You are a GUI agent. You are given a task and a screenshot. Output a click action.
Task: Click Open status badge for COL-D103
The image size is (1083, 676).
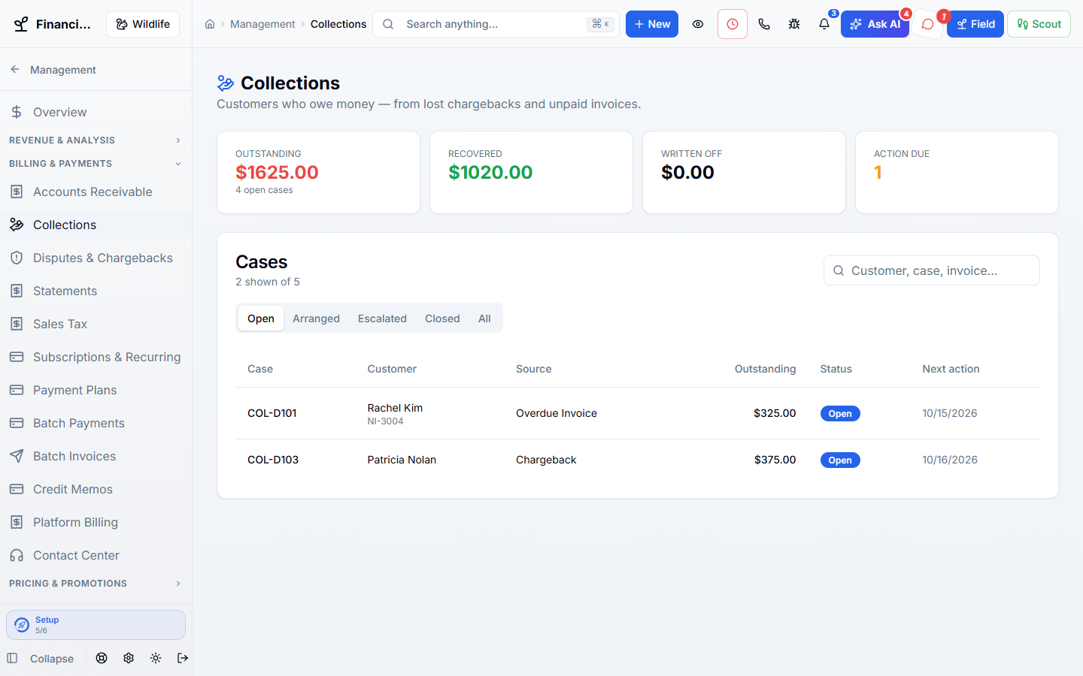[x=840, y=460]
